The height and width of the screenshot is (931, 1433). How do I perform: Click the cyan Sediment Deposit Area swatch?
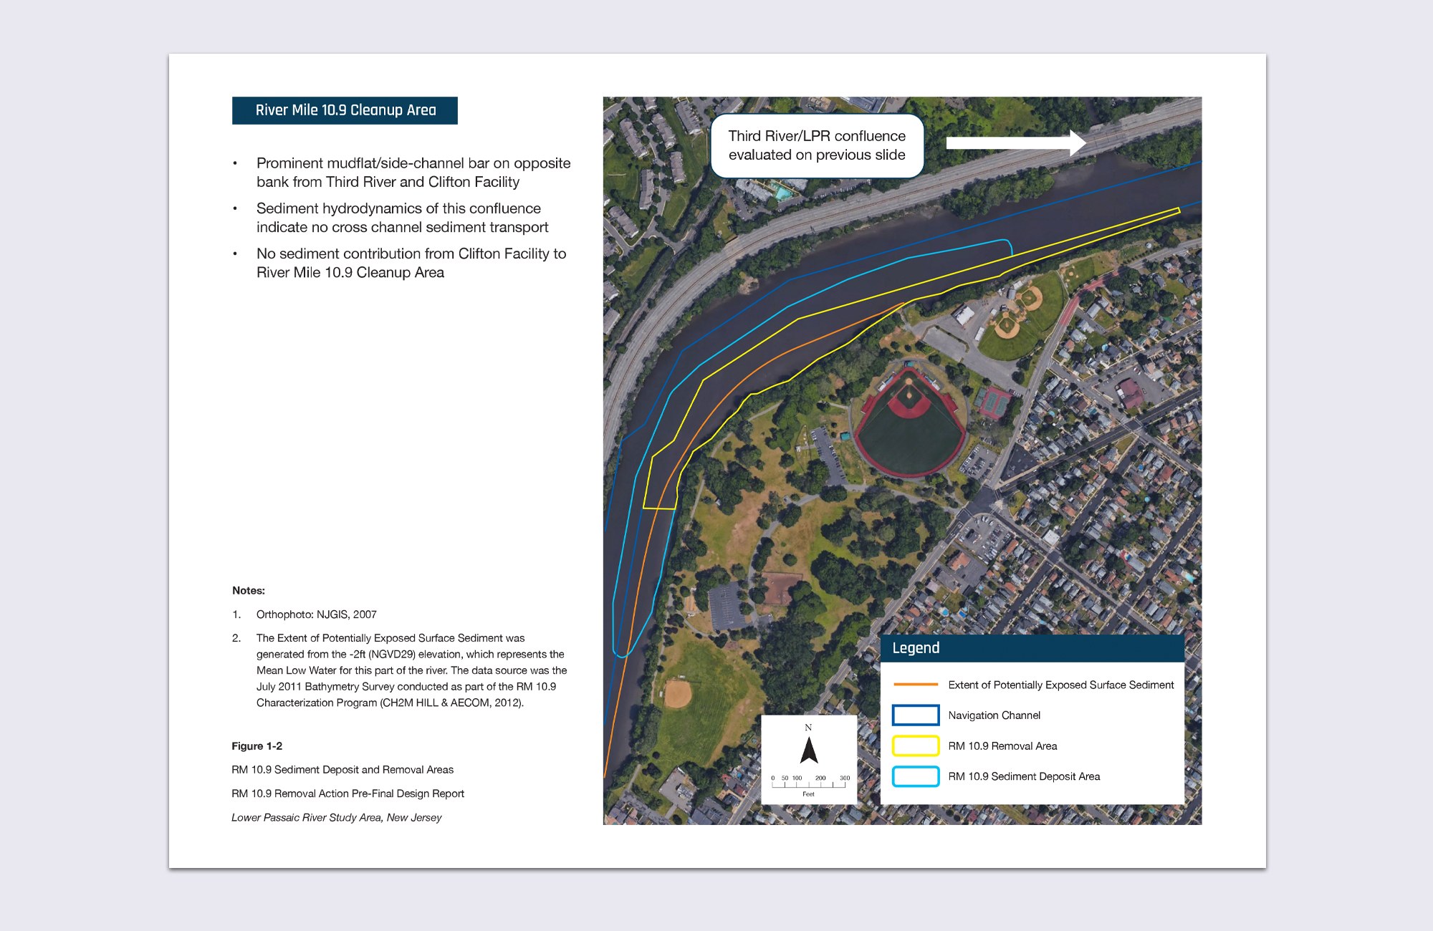pyautogui.click(x=916, y=776)
